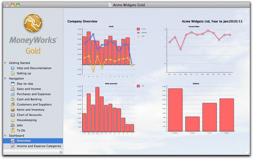Collapse the Getting Started section
The image size is (253, 159).
tap(5, 63)
